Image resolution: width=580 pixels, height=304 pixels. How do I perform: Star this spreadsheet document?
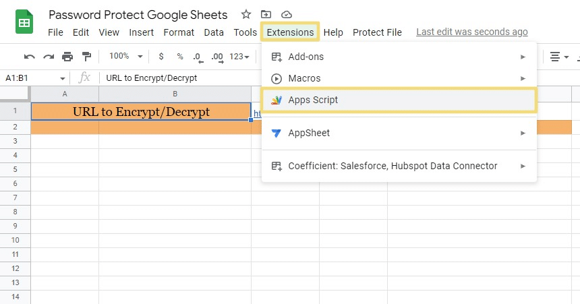click(x=246, y=14)
